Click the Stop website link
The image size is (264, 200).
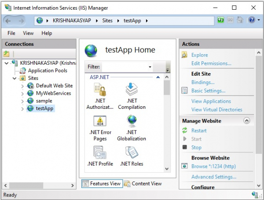tap(196, 148)
